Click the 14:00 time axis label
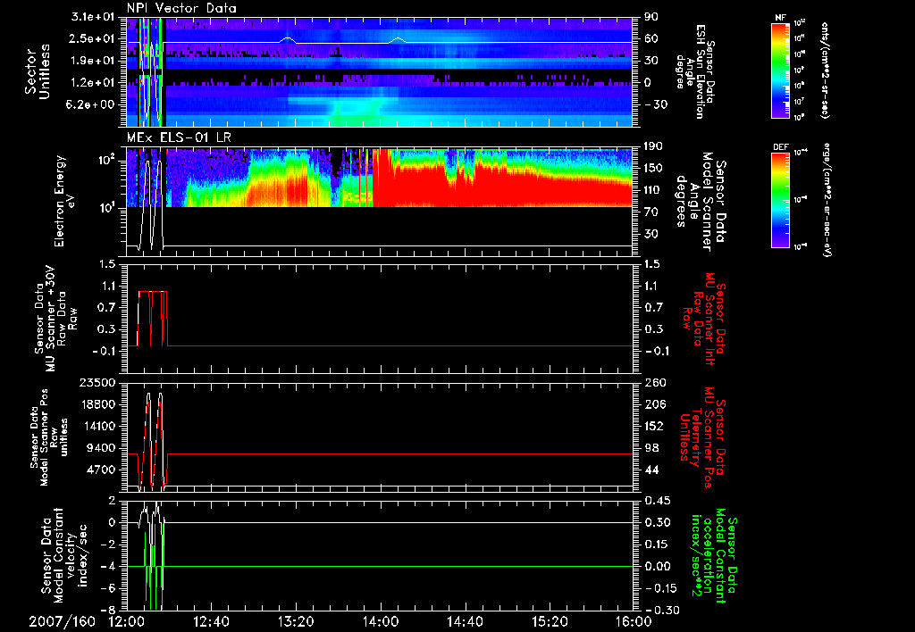Image resolution: width=915 pixels, height=632 pixels. point(381,621)
